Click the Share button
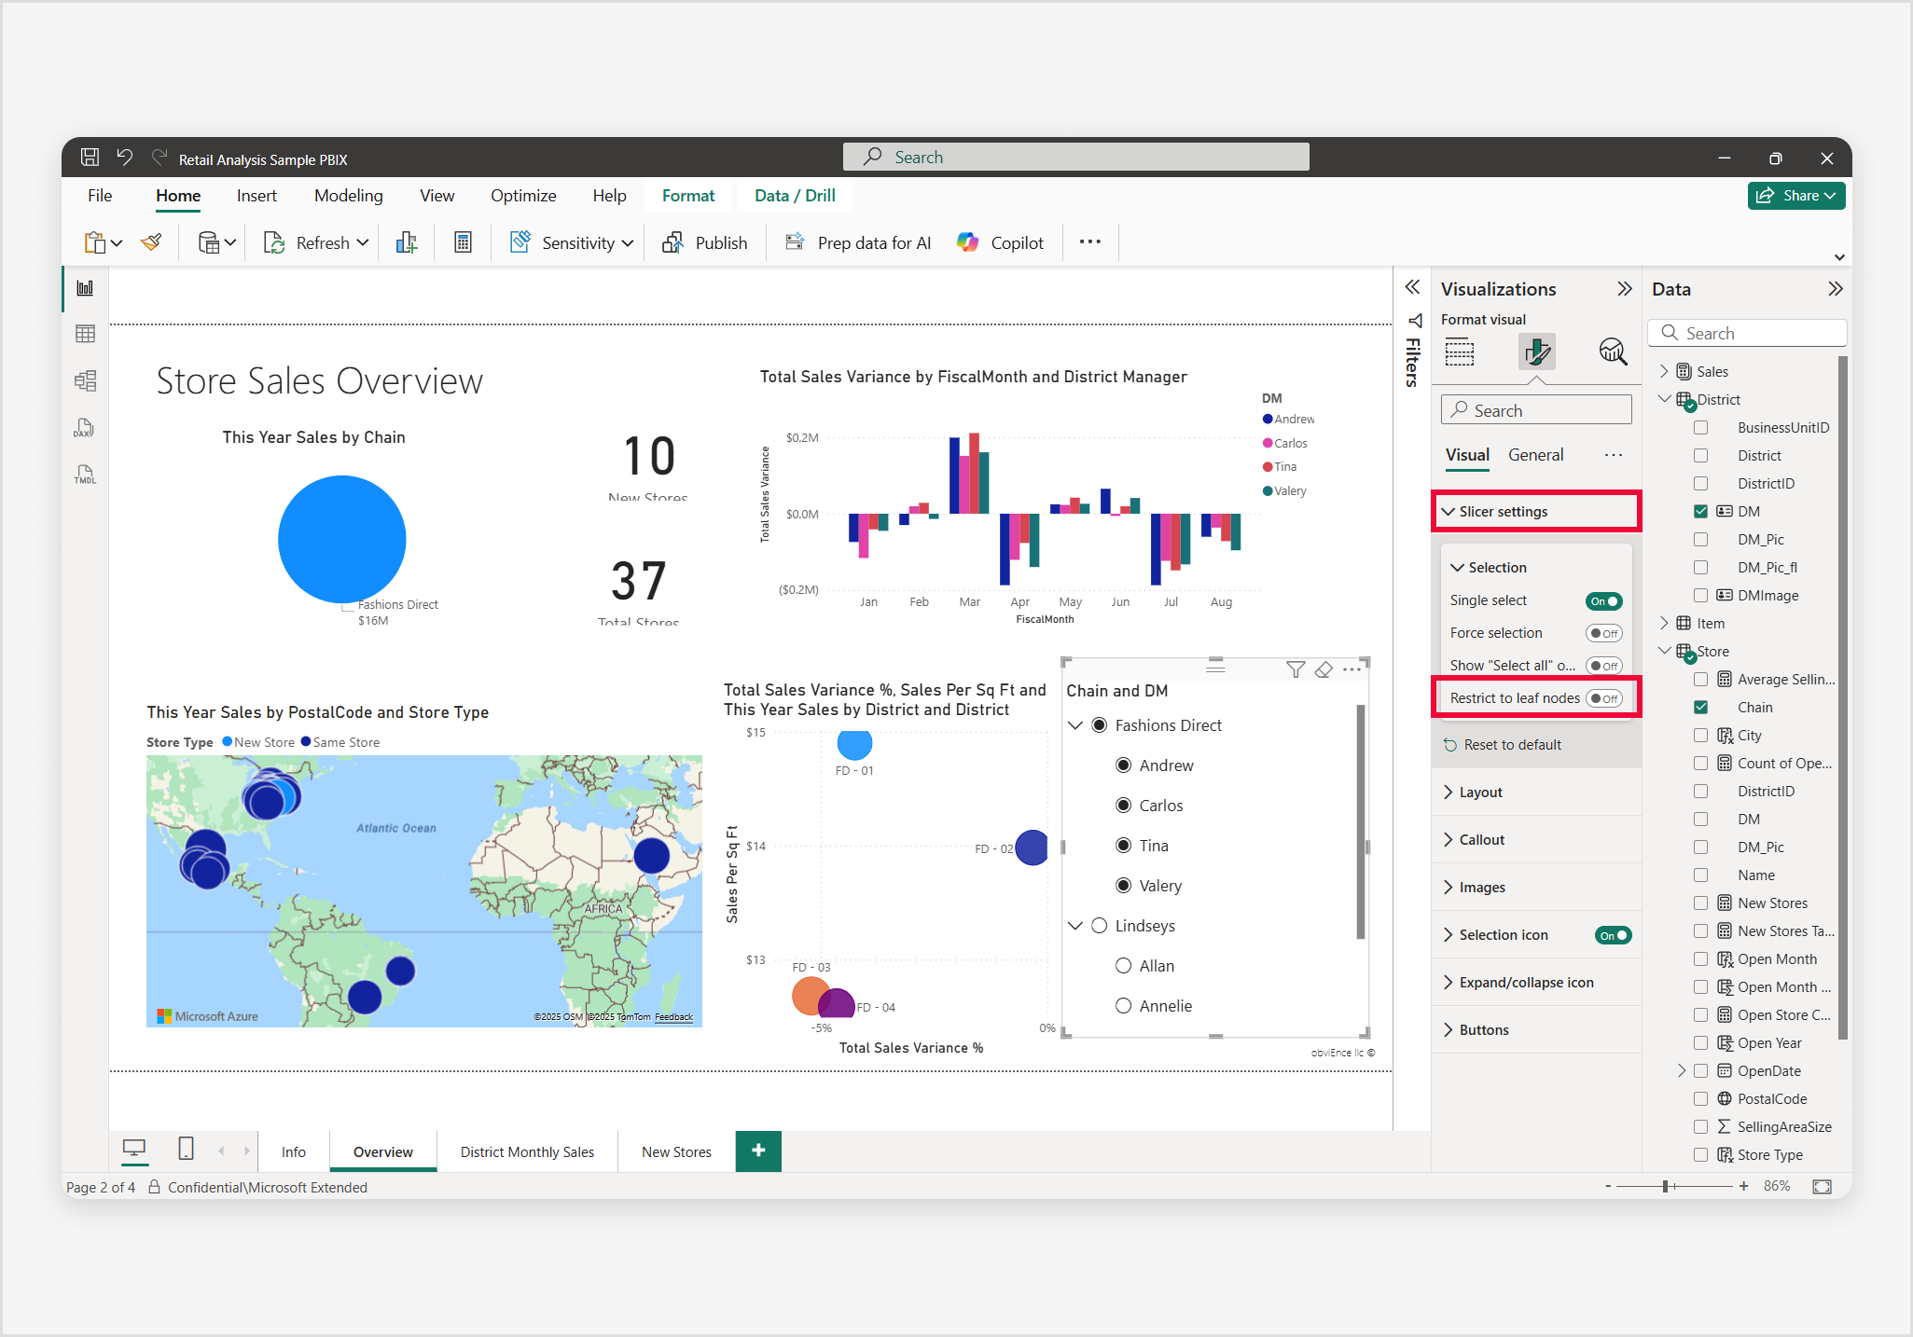 pos(1796,196)
